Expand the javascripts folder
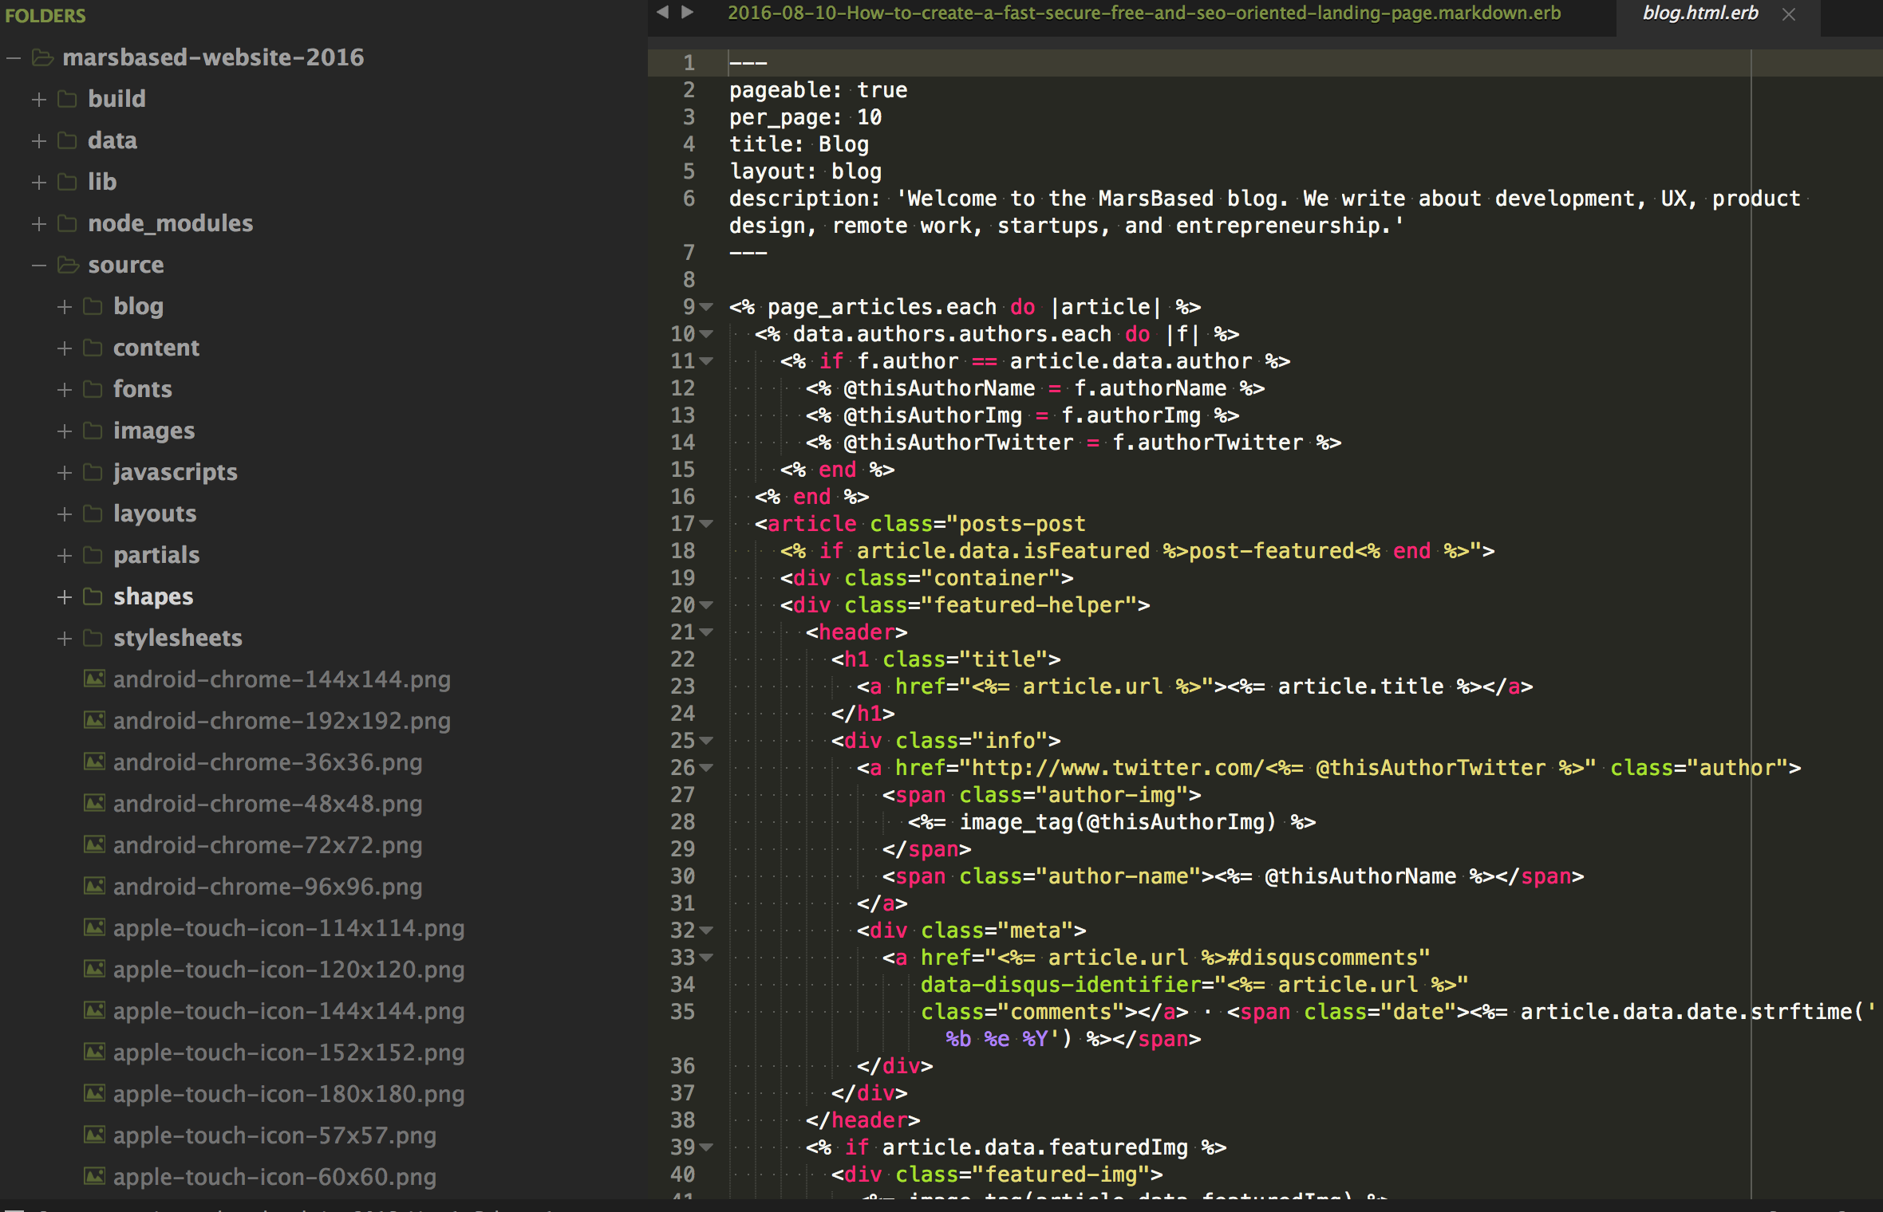 tap(65, 472)
